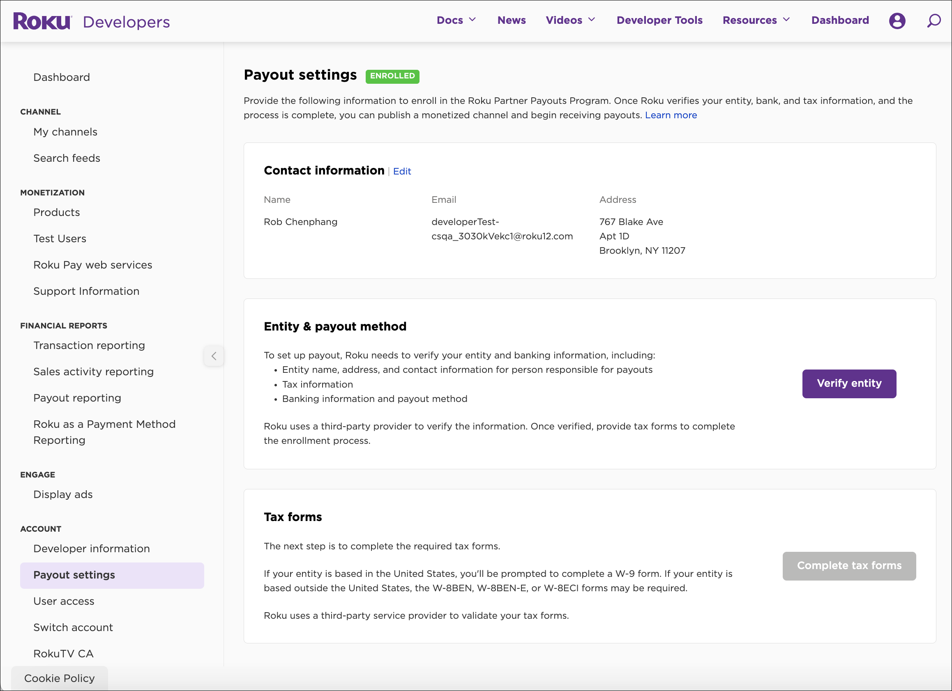Image resolution: width=952 pixels, height=691 pixels.
Task: Click the Roku Developers logo
Action: pos(92,21)
